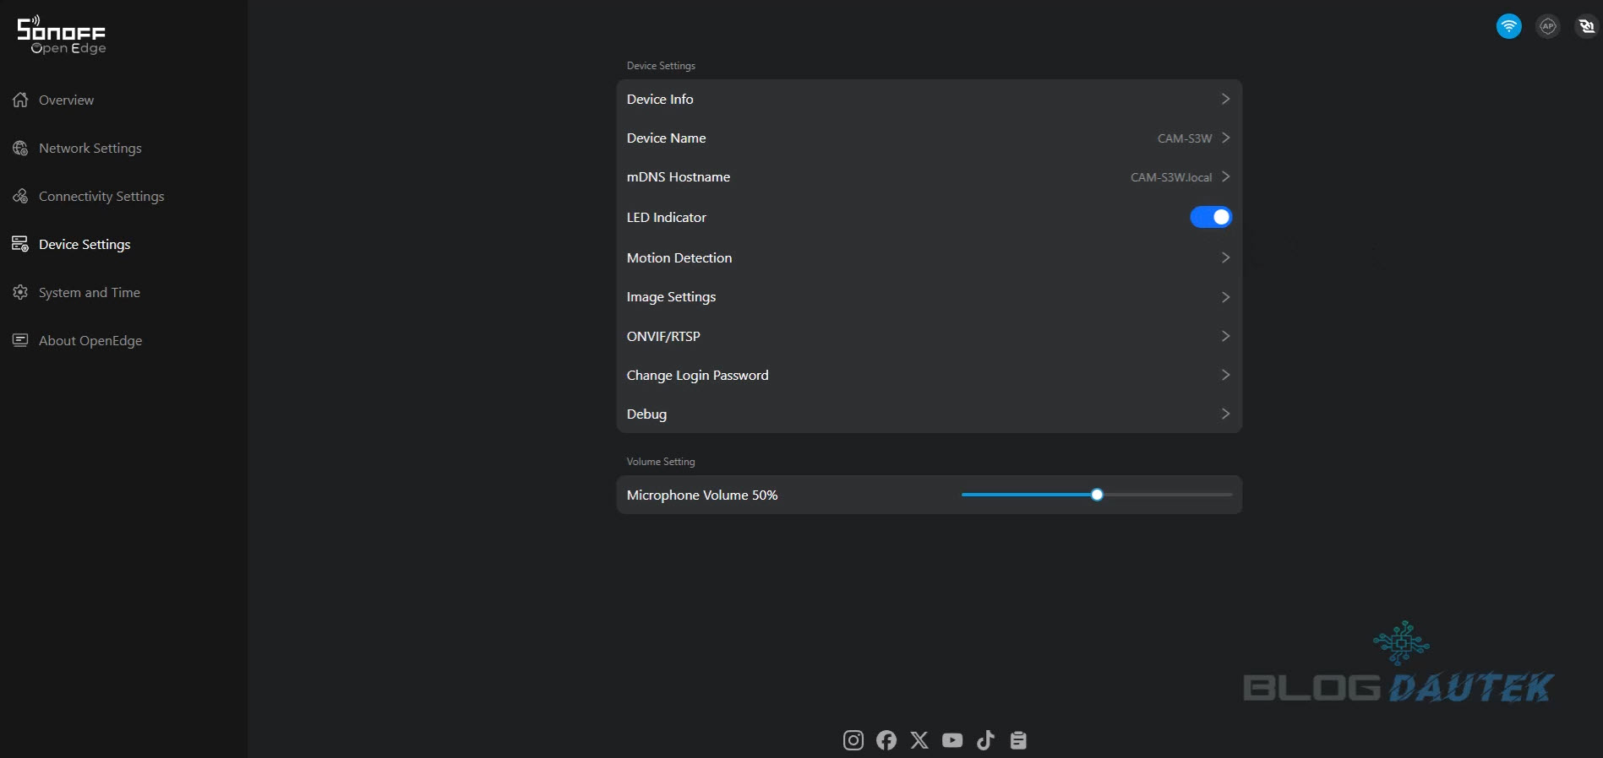Click the CAM-S3W.local hostname value
Image resolution: width=1603 pixels, height=758 pixels.
tap(1171, 177)
